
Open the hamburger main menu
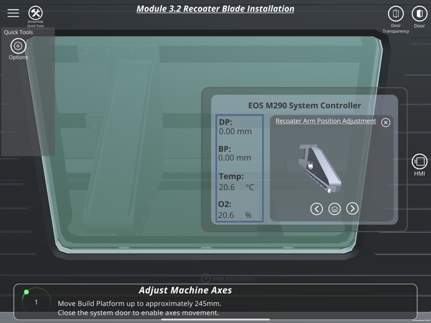[13, 13]
